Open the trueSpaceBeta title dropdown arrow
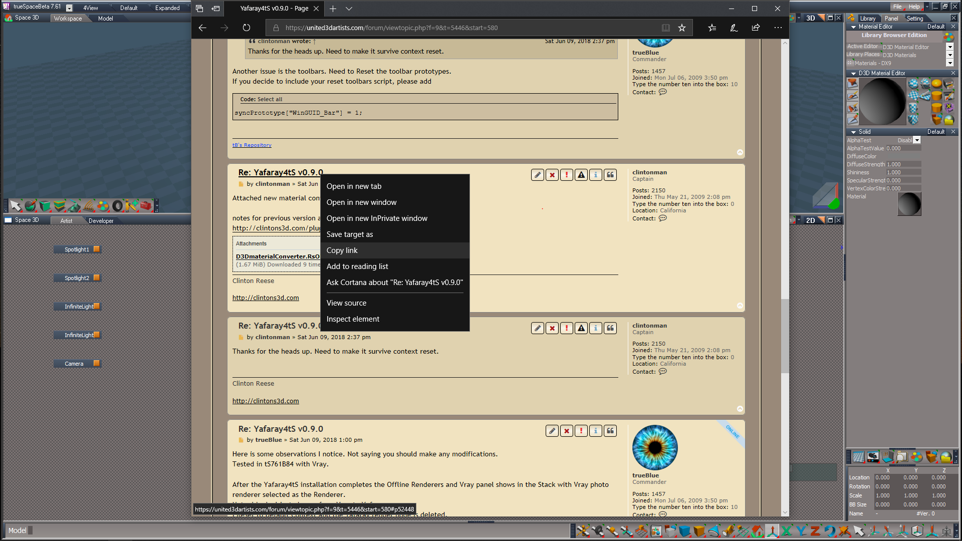962x541 pixels. point(69,8)
